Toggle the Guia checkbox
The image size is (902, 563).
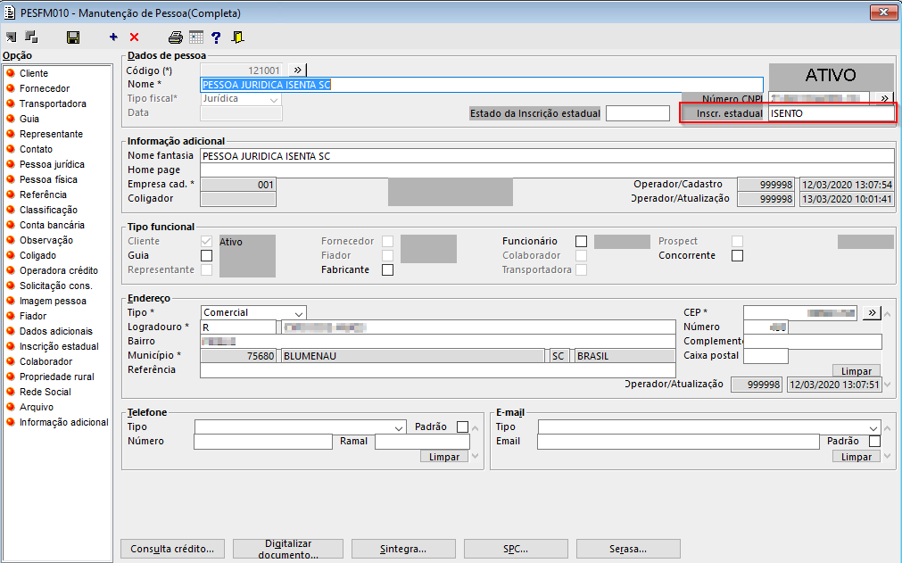[206, 255]
